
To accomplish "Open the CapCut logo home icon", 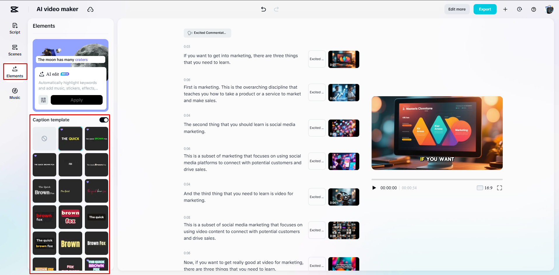I will tap(14, 9).
